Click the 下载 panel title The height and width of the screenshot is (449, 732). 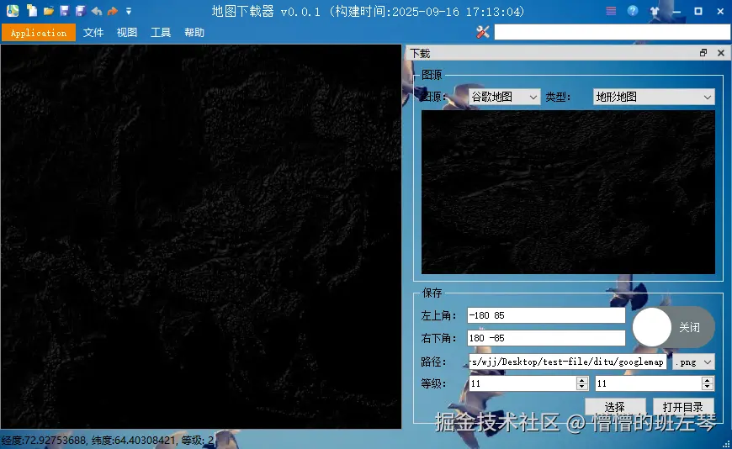point(421,53)
